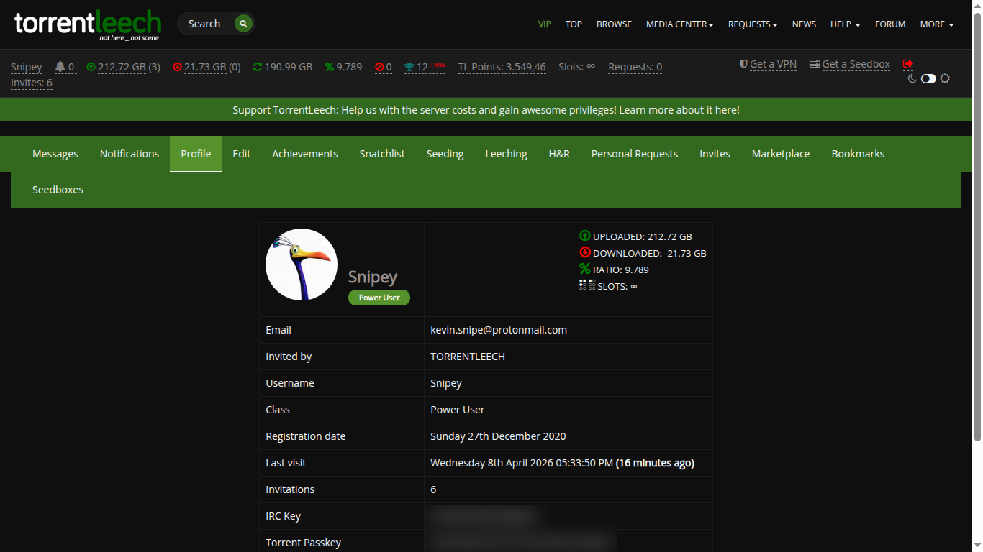Click the profile RATIO percent icon
Viewport: 983px width, 552px height.
(584, 269)
